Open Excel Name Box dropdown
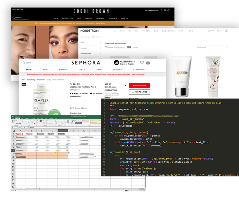This screenshot has height=197, width=239. [18, 127]
